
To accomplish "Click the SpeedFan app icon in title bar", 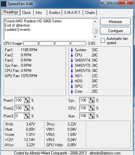I will pyautogui.click(x=3, y=4).
